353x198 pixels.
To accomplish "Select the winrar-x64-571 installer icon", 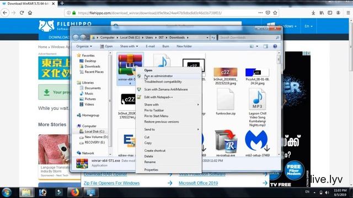I will (x=130, y=68).
